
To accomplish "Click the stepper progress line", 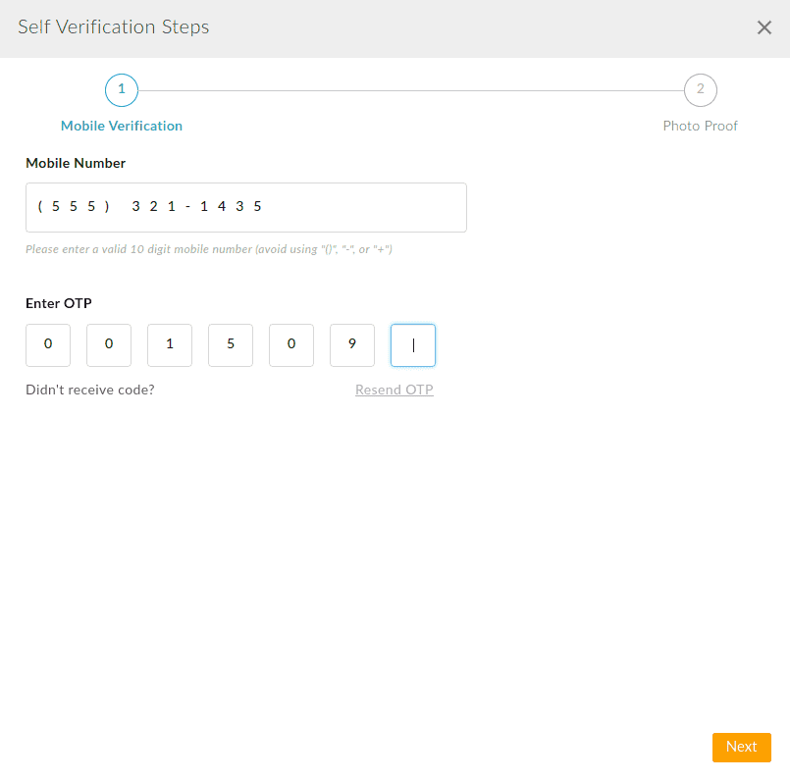I will pyautogui.click(x=412, y=89).
